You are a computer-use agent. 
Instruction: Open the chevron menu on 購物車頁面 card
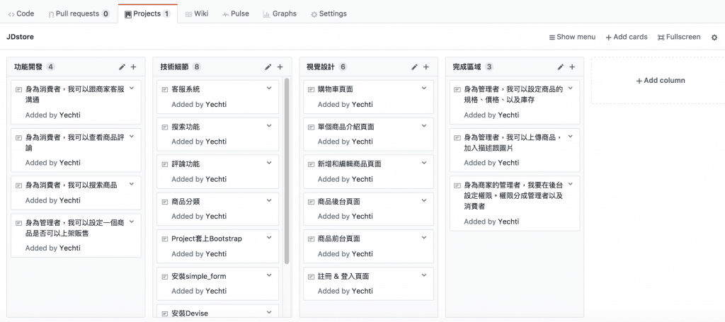(423, 88)
